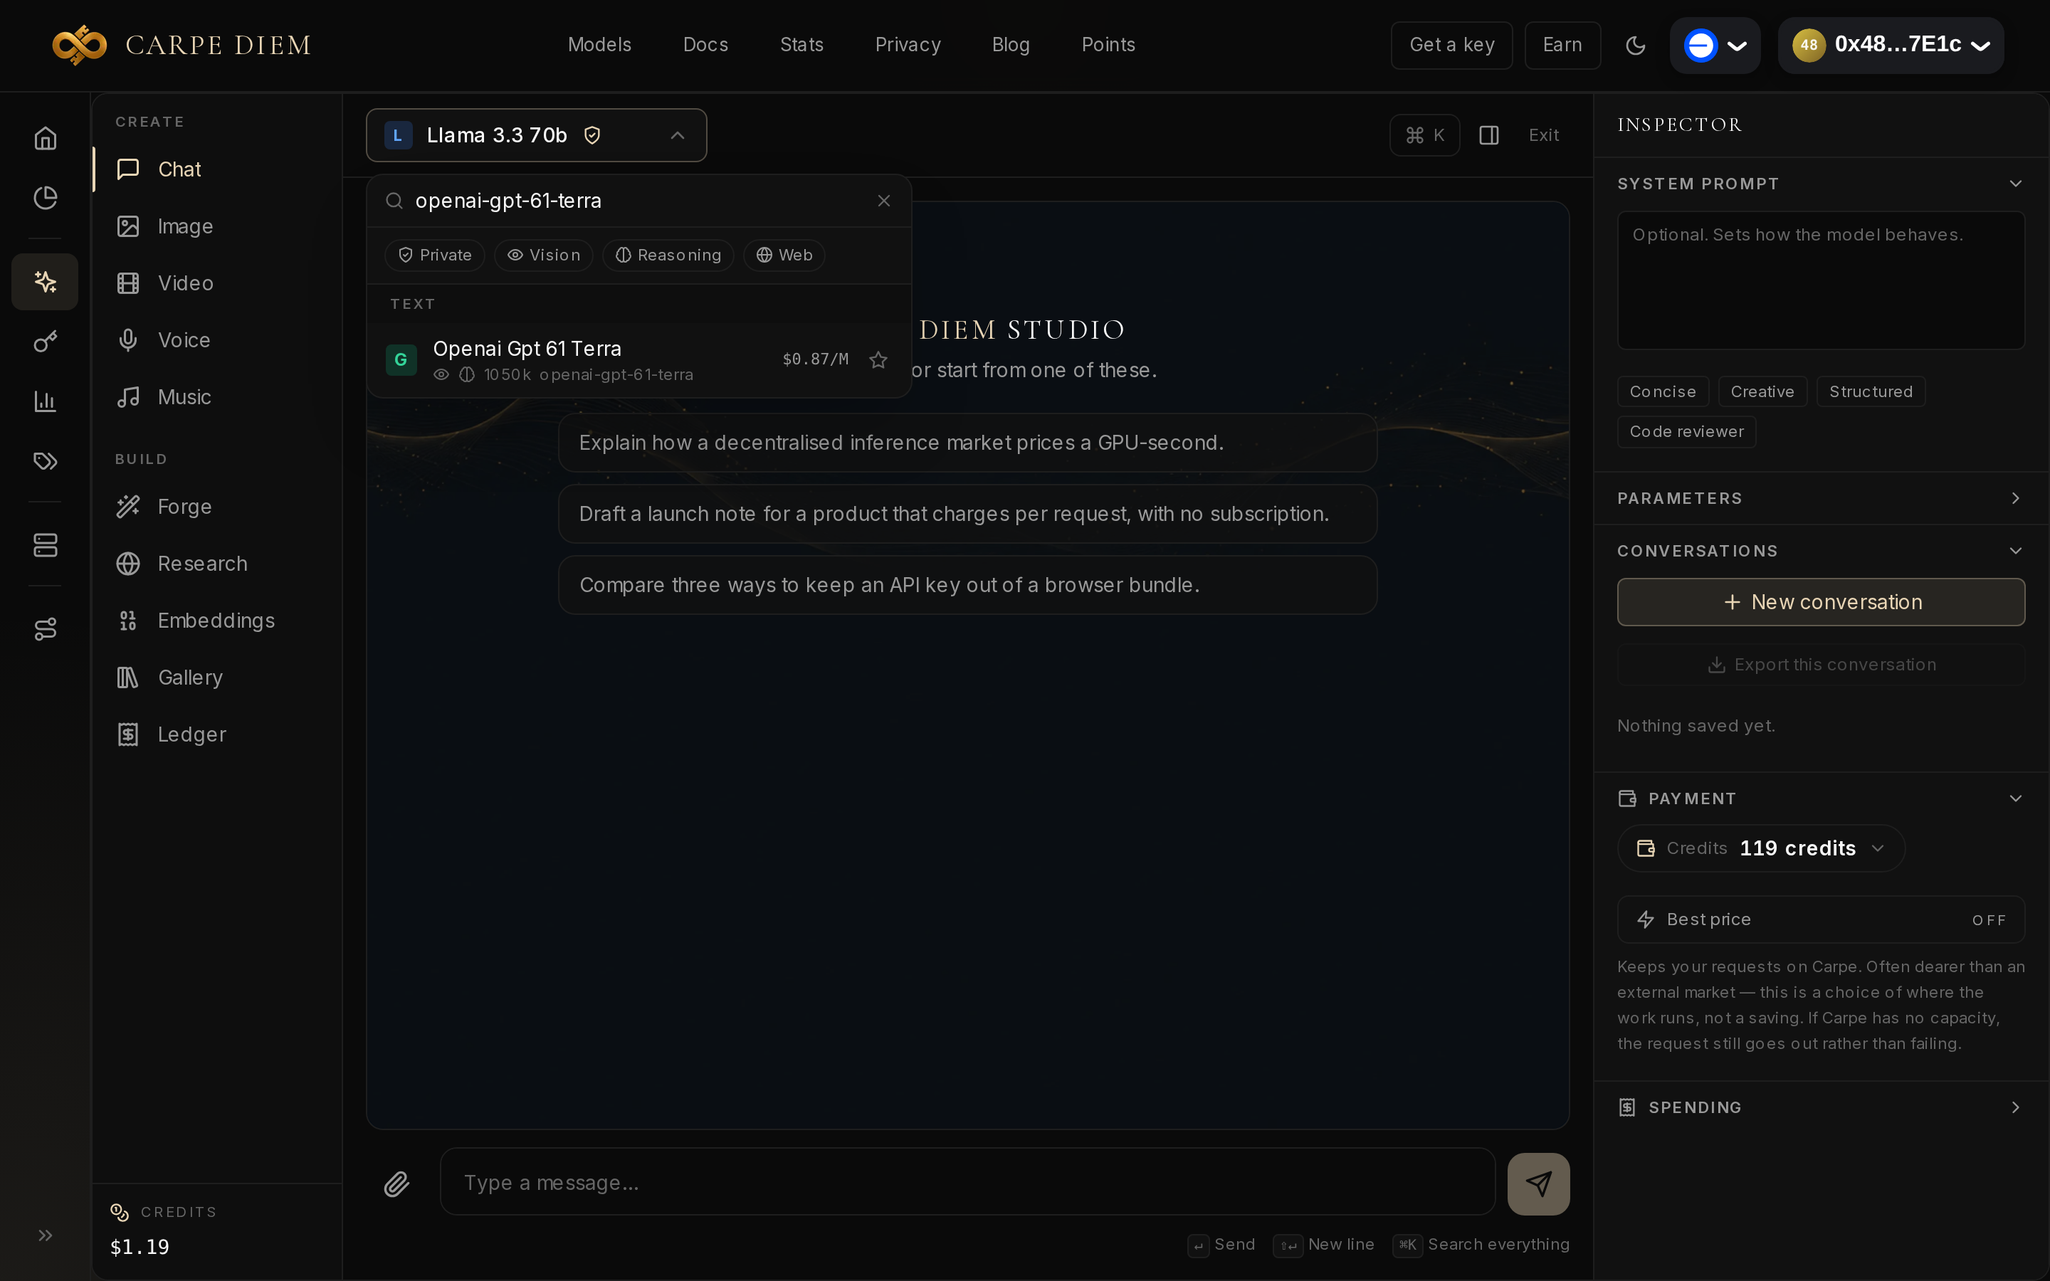
Task: Collapse the Payment section
Action: [x=1820, y=798]
